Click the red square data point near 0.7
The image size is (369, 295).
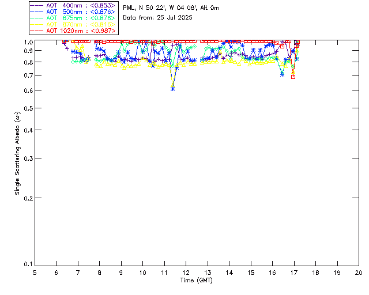coord(293,77)
